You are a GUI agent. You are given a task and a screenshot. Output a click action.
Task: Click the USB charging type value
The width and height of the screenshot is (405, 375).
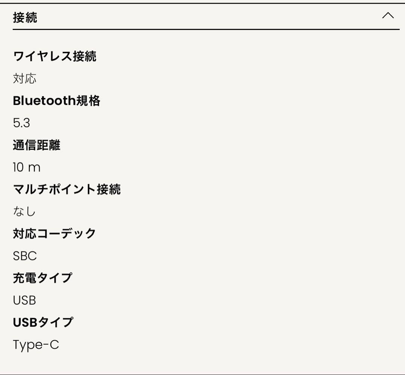[x=24, y=300]
